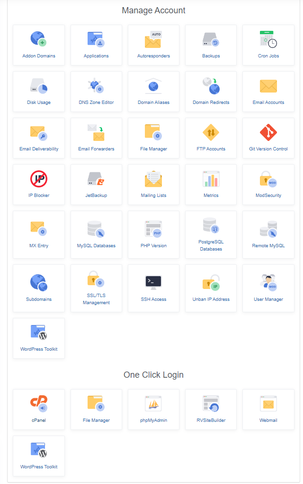Open the Email Forwarders icon
303x484 pixels.
point(96,132)
